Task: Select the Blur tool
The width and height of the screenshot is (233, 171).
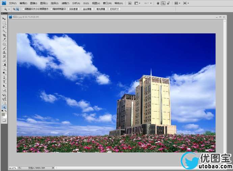Action: (4, 69)
